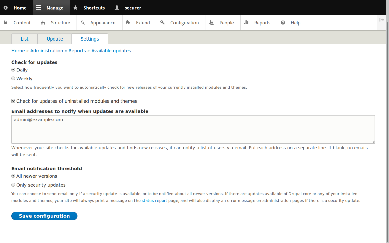Select Only security updates notification threshold
Image resolution: width=389 pixels, height=243 pixels.
point(13,185)
